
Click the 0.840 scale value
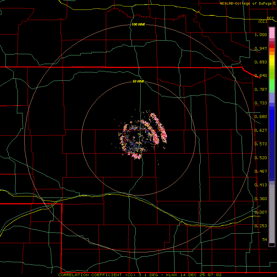[261, 76]
